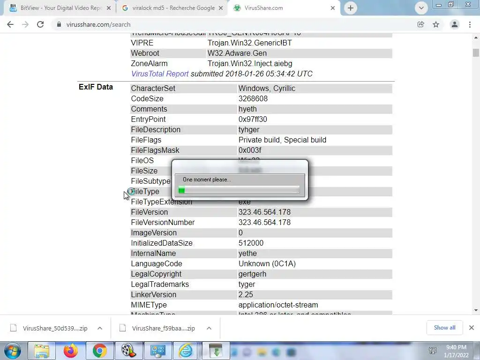This screenshot has height=360, width=480.
Task: Click the scrollbar up arrow
Action: coord(476,37)
